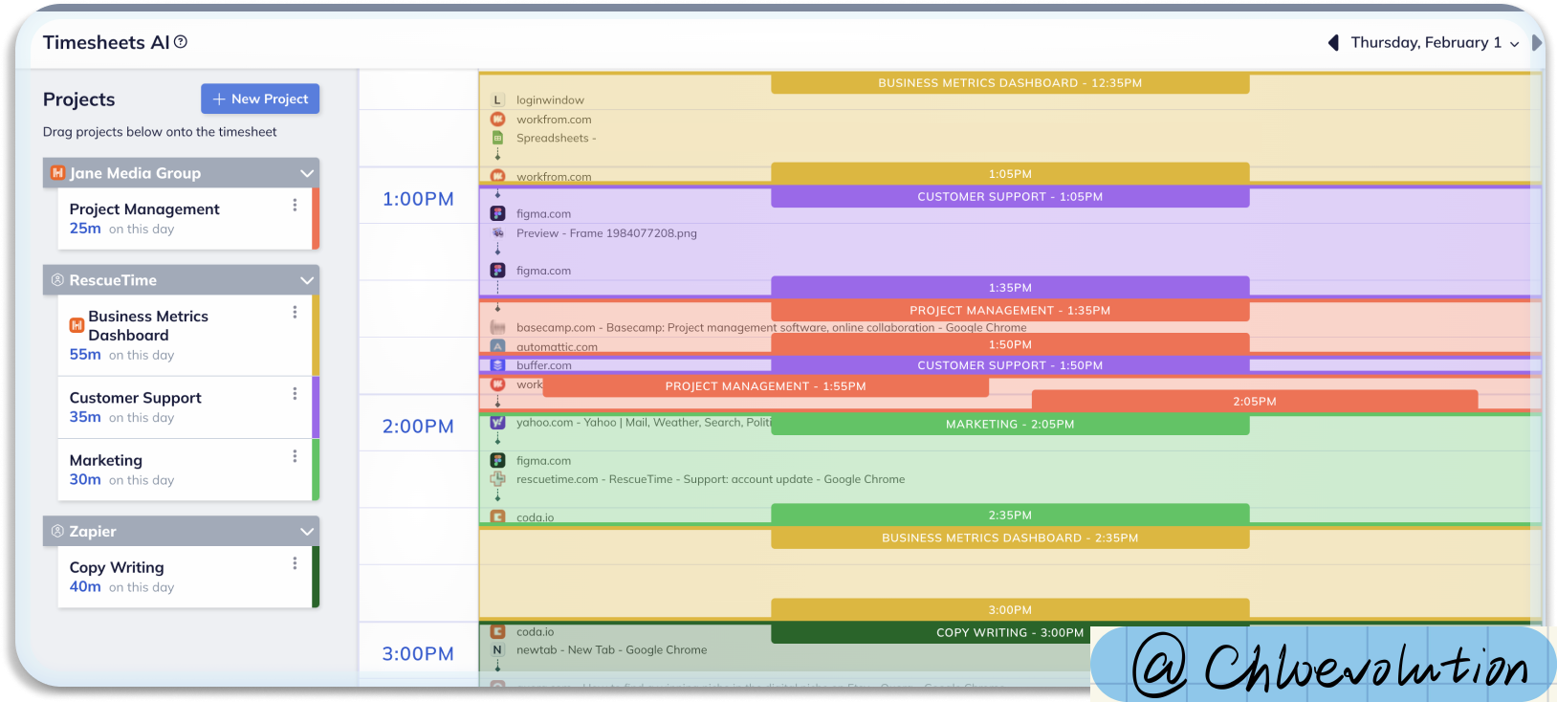Click the New Project button
The width and height of the screenshot is (1557, 702).
(x=260, y=99)
